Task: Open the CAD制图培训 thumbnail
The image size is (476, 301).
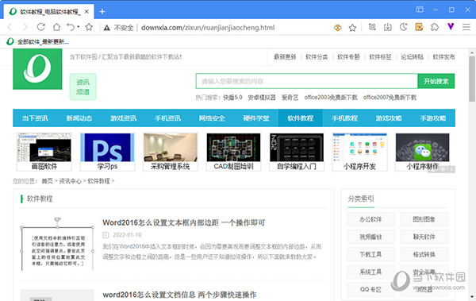Action: pos(233,152)
